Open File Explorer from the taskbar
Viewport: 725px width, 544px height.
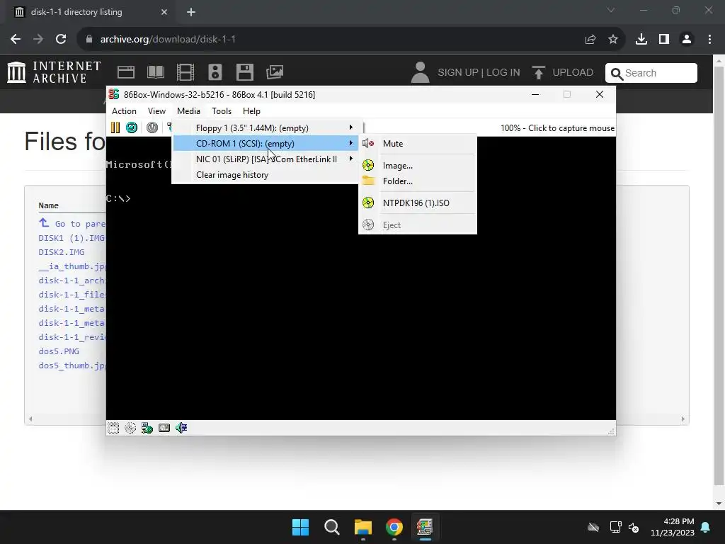[363, 527]
